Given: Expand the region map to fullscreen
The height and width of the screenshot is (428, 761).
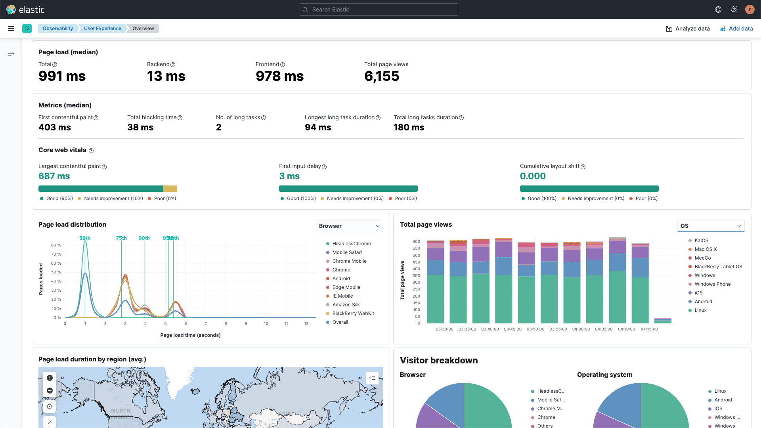Looking at the screenshot, I should click(50, 422).
